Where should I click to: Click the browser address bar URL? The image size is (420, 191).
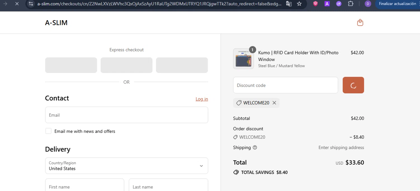click(159, 4)
